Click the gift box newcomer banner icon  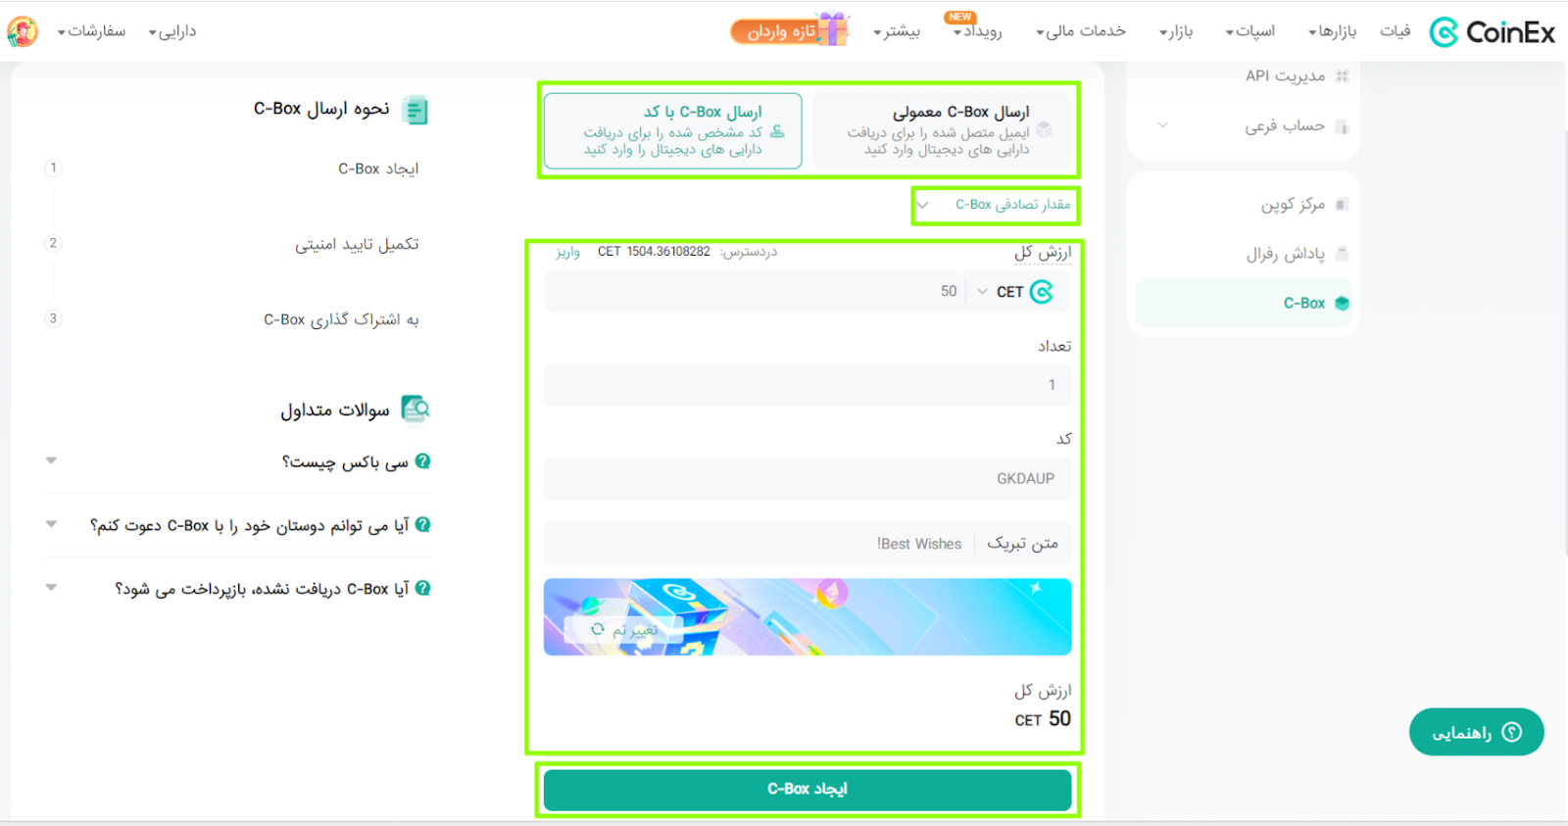(833, 29)
